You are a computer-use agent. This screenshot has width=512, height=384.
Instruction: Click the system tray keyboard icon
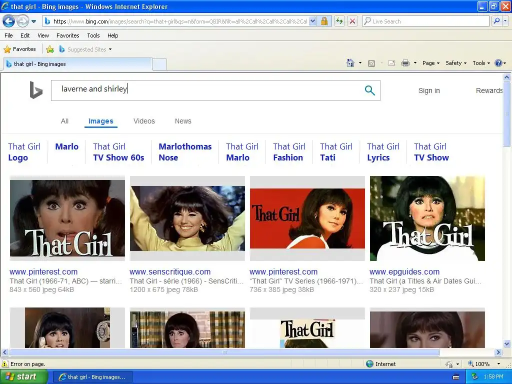[456, 377]
